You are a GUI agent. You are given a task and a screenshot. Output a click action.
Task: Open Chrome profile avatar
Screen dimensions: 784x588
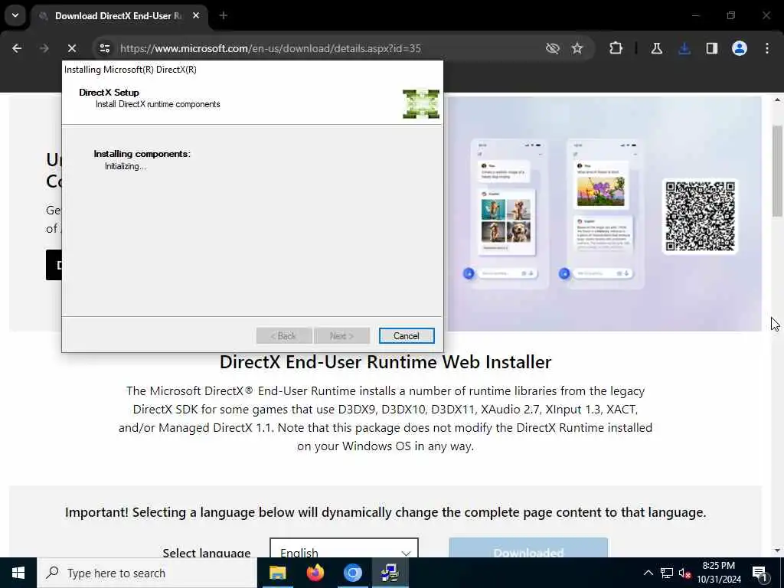point(739,48)
